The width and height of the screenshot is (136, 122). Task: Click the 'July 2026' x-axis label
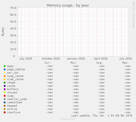(x=126, y=59)
